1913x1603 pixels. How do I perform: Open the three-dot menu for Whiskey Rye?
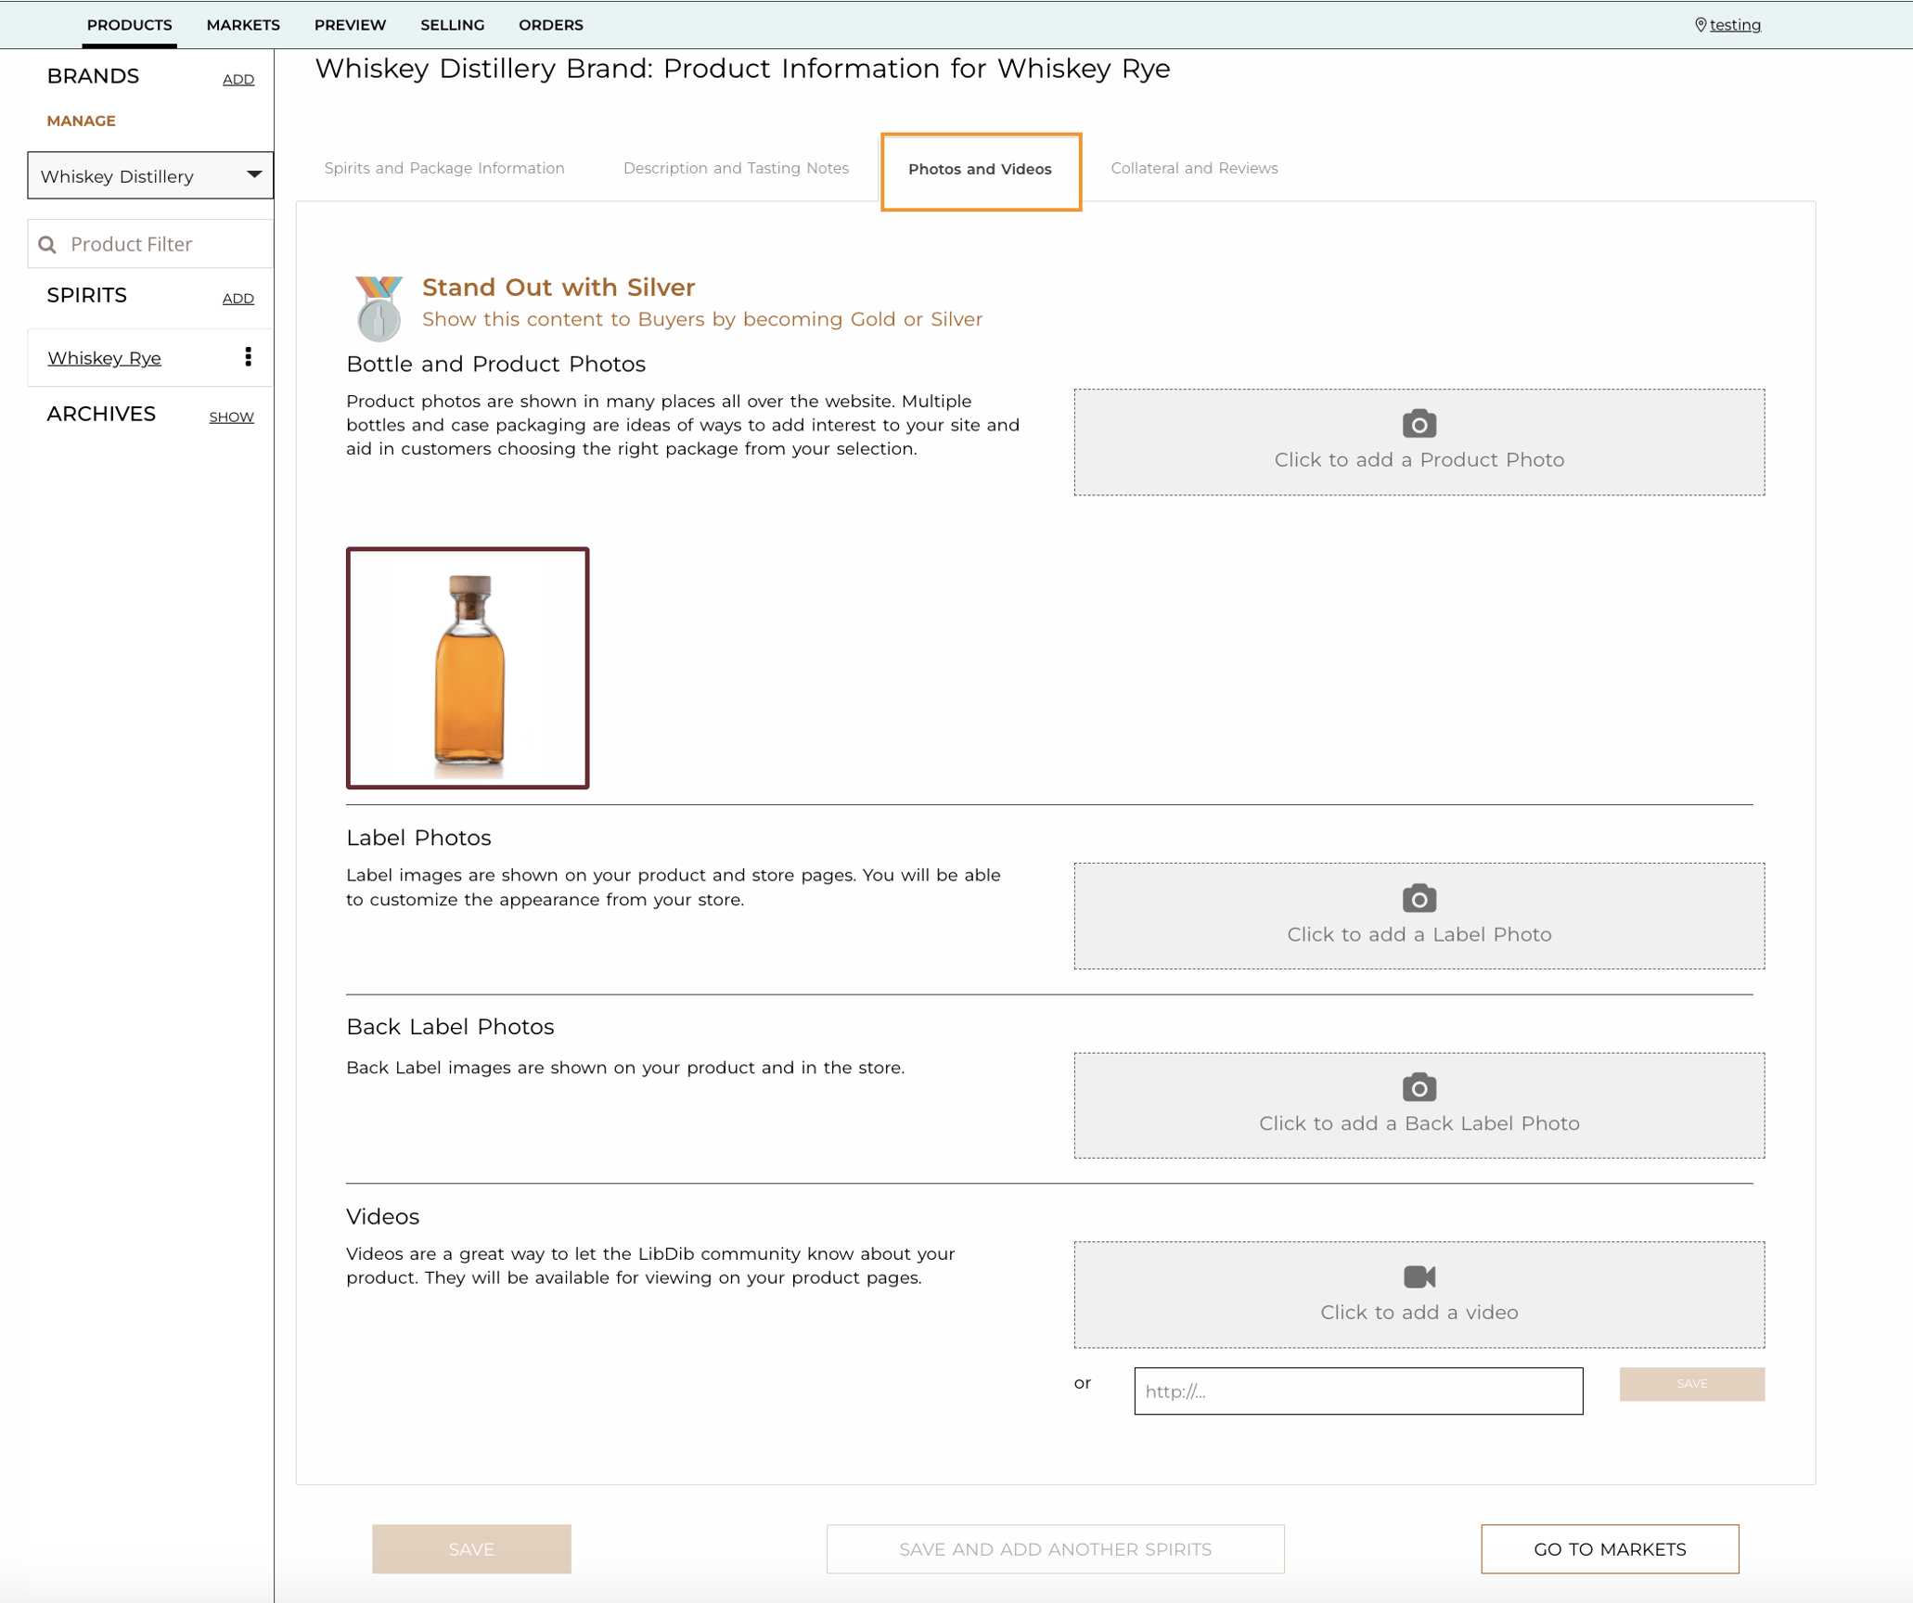[248, 357]
